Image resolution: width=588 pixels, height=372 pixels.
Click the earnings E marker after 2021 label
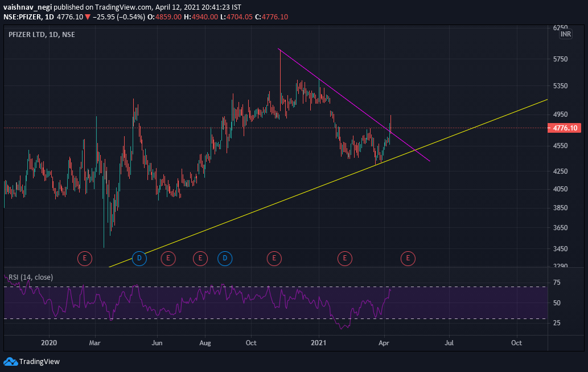coord(344,258)
